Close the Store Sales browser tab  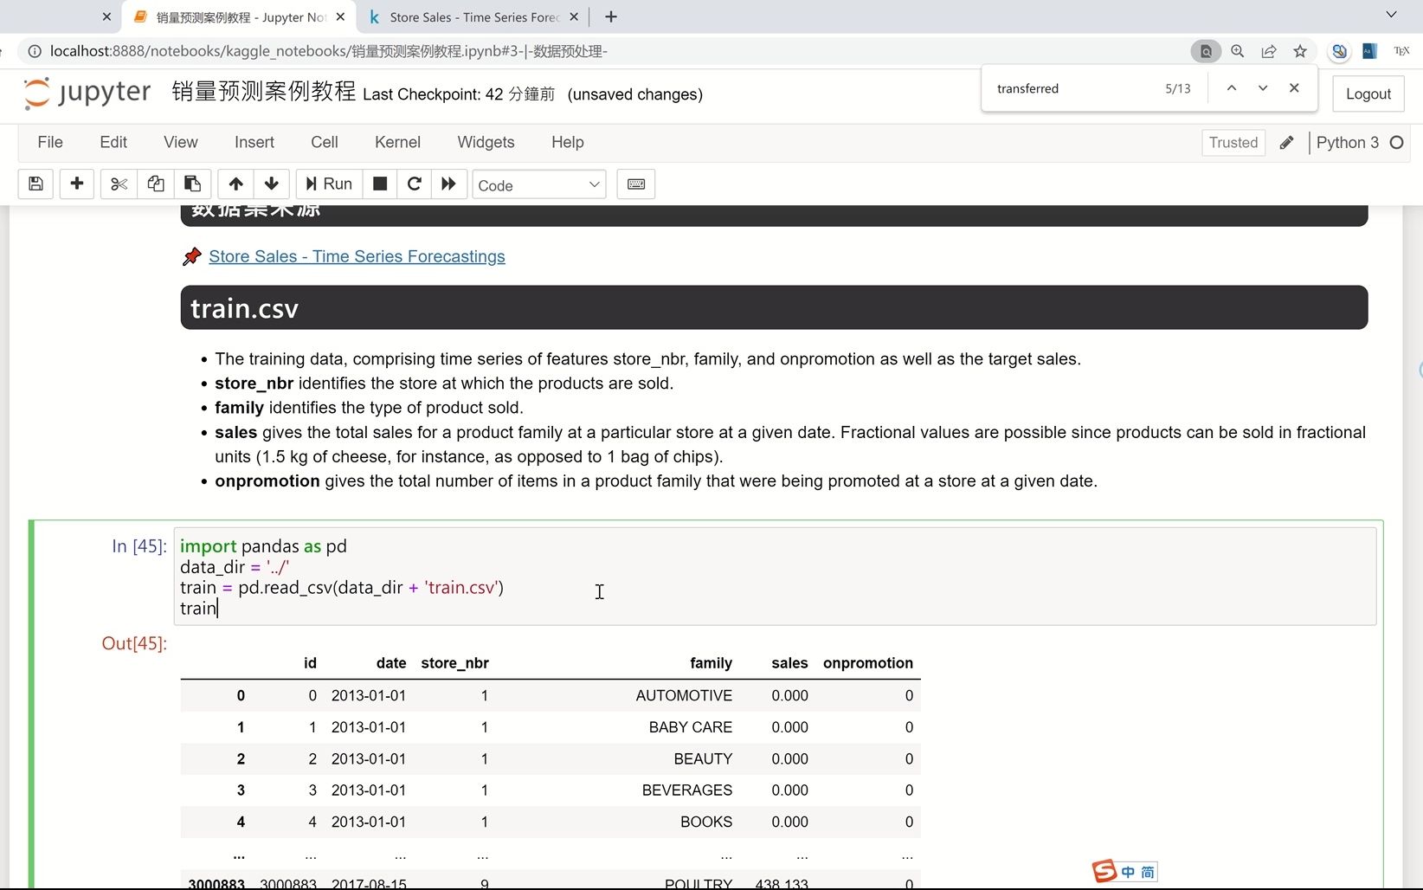pyautogui.click(x=574, y=17)
